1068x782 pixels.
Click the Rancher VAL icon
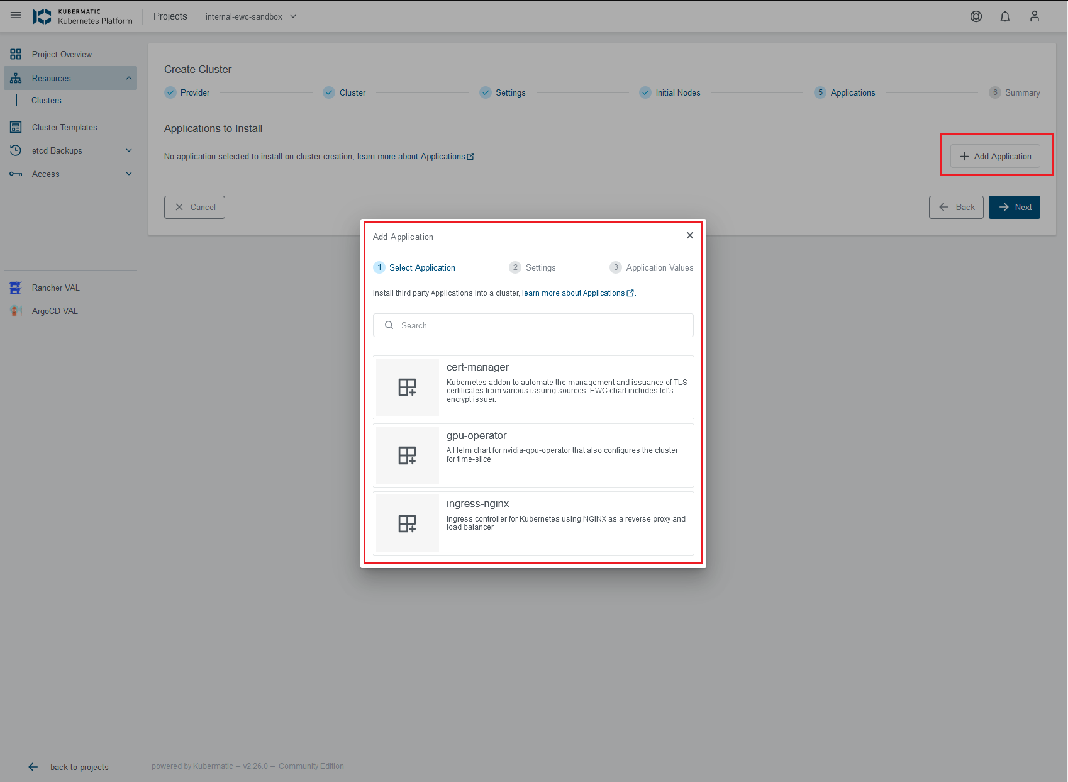[16, 288]
